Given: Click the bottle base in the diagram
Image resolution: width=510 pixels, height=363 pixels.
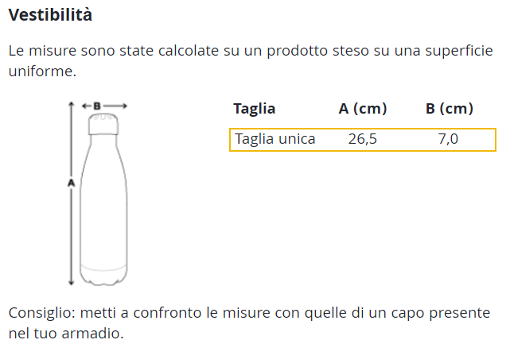Looking at the screenshot, I should [103, 276].
